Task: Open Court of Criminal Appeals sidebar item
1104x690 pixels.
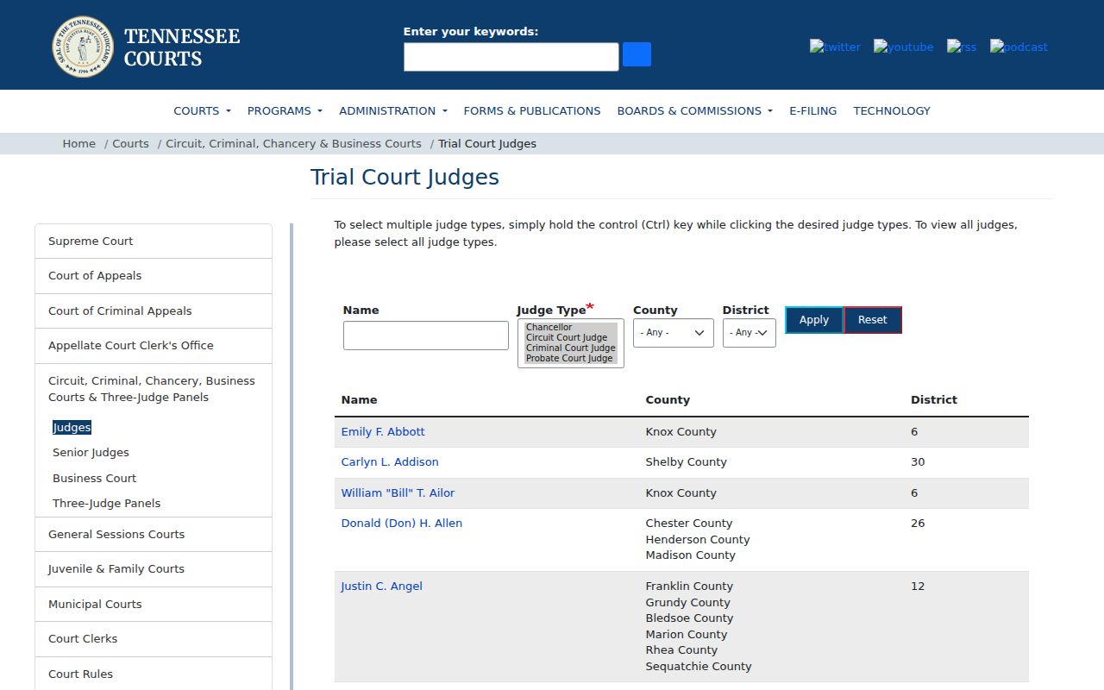Action: click(154, 310)
